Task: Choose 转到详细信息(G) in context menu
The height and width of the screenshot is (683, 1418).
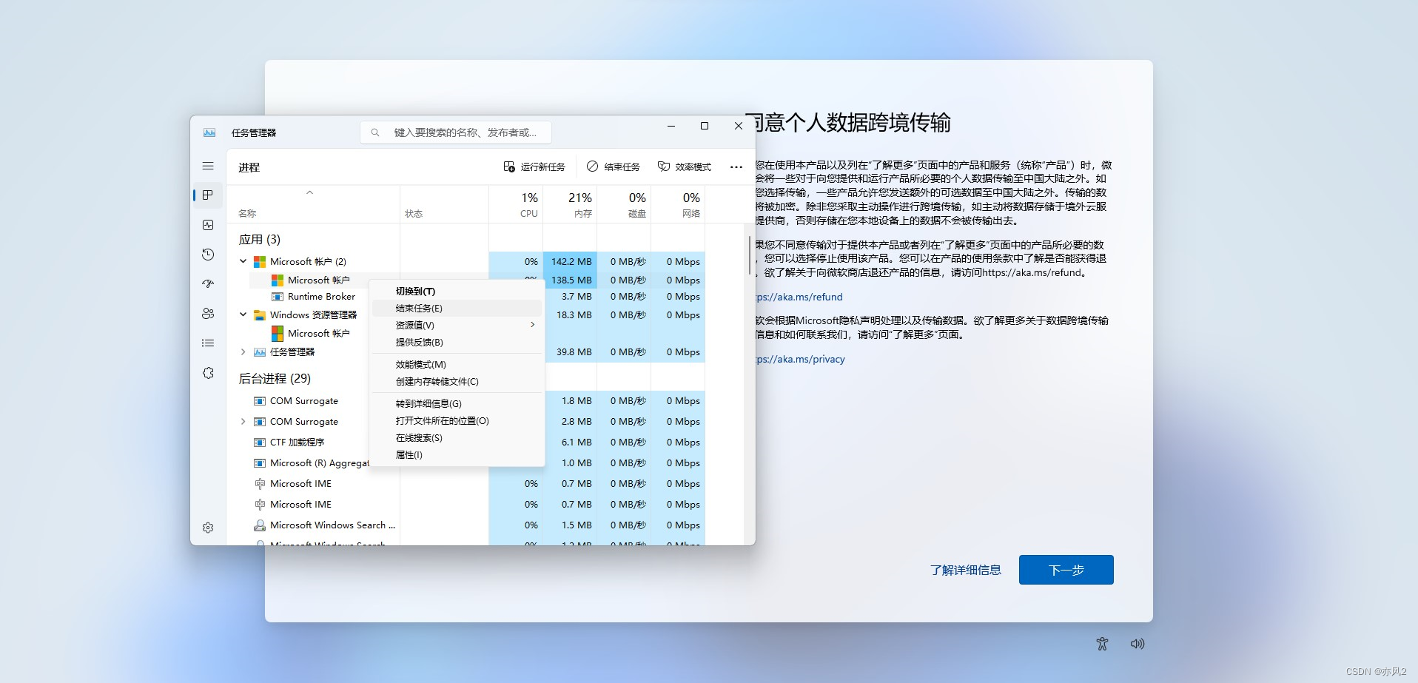Action: pyautogui.click(x=457, y=404)
